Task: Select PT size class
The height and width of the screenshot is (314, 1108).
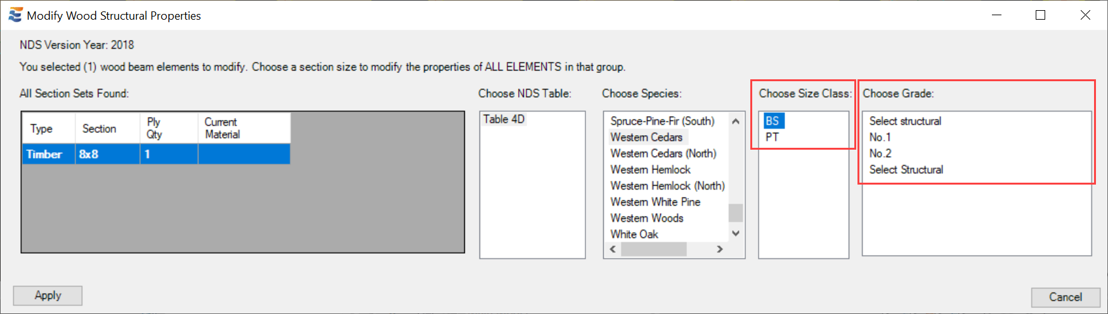Action: tap(772, 137)
